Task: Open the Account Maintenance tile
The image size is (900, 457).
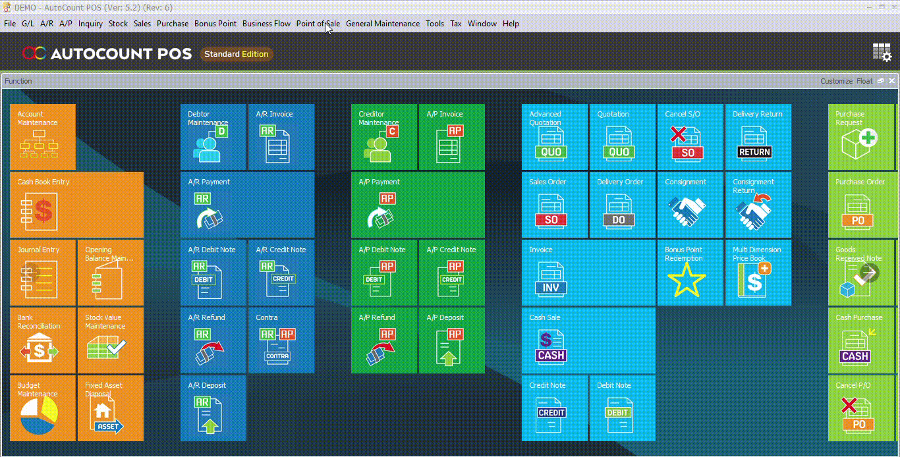Action: pyautogui.click(x=43, y=137)
